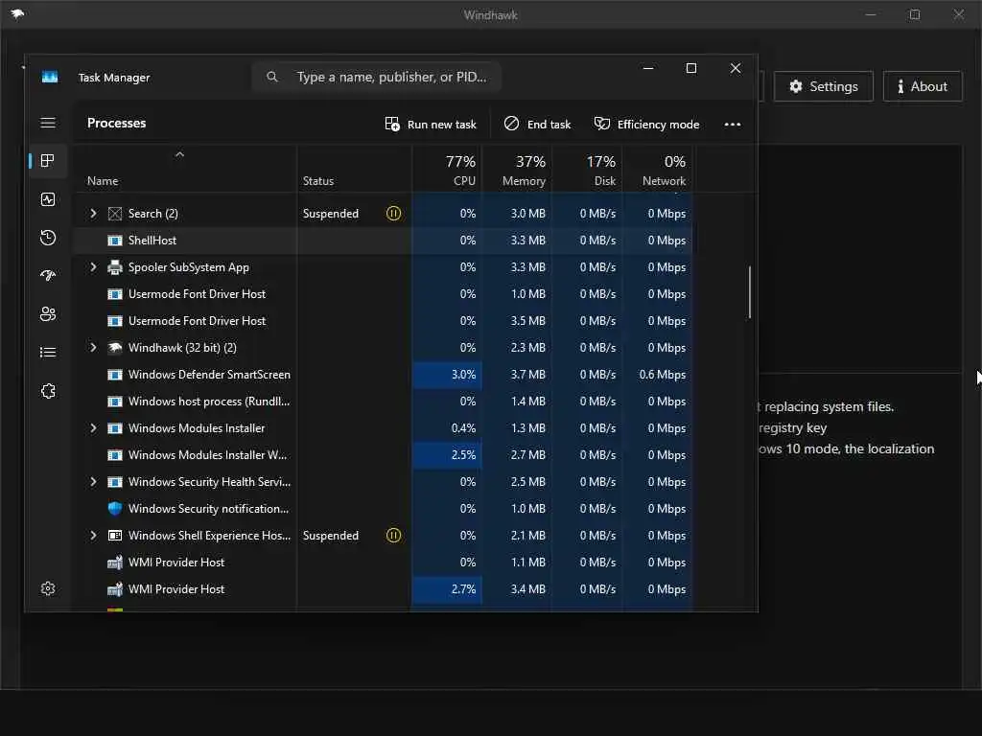Click the 3.0% CPU value for SmartScreen

[463, 375]
